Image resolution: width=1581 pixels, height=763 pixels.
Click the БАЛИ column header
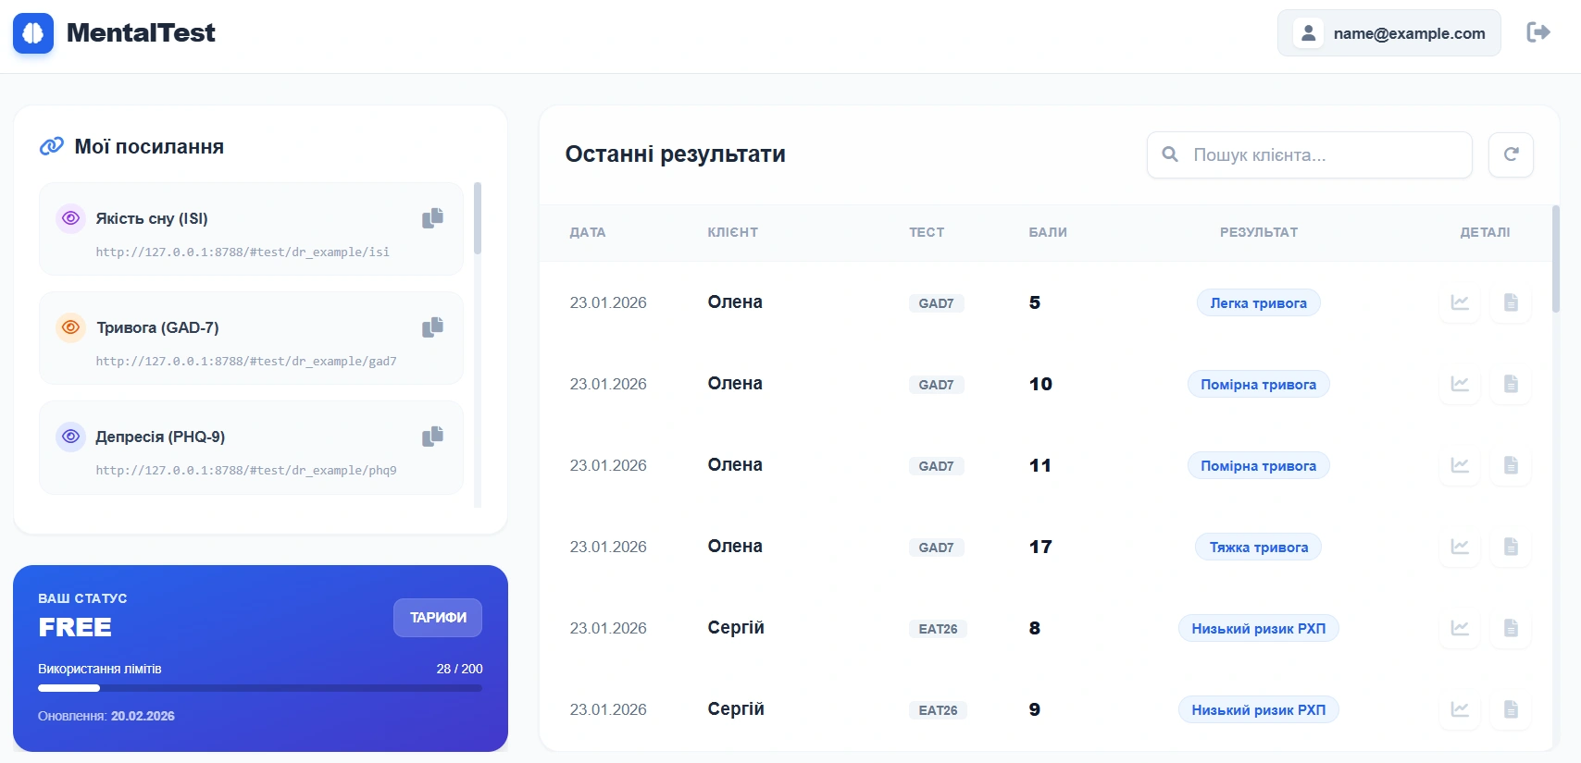(x=1048, y=232)
